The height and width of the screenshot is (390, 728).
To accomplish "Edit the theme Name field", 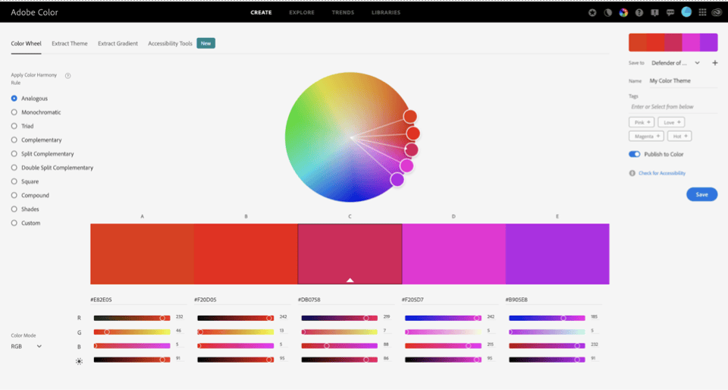I will point(682,80).
